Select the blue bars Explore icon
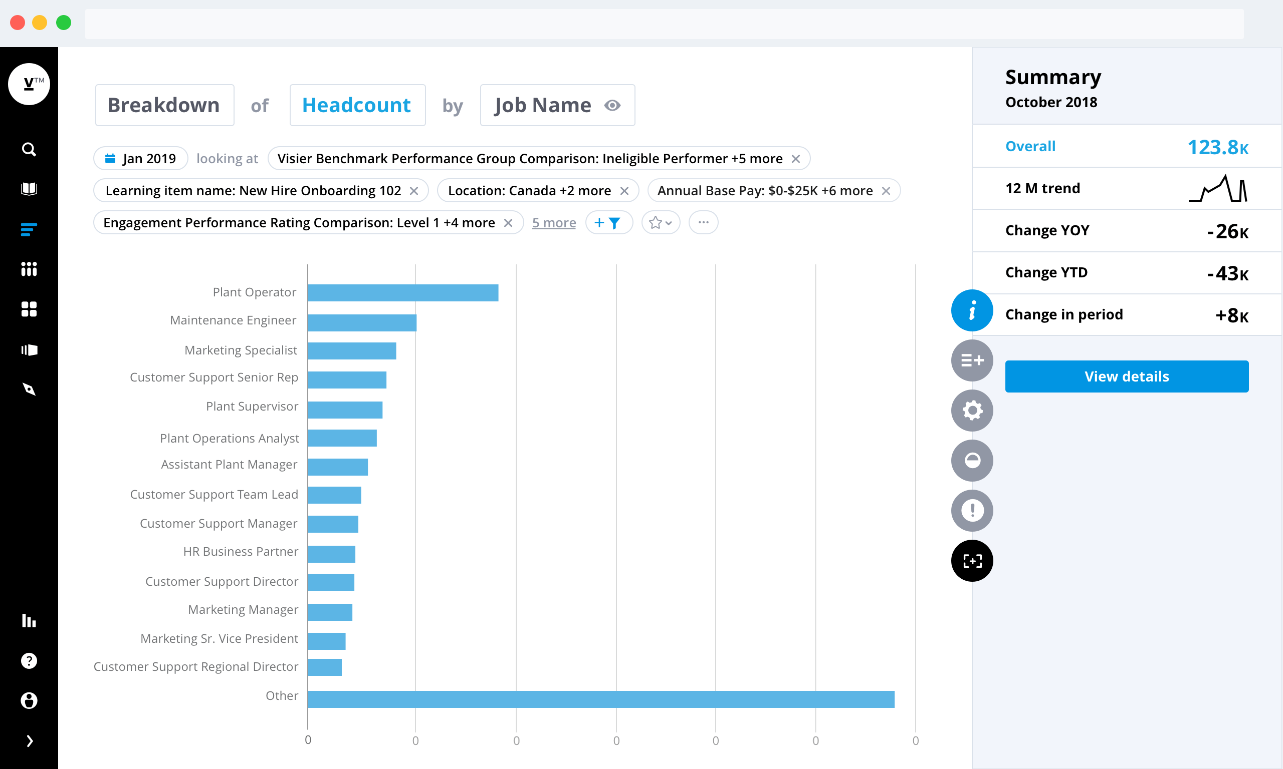 tap(29, 229)
